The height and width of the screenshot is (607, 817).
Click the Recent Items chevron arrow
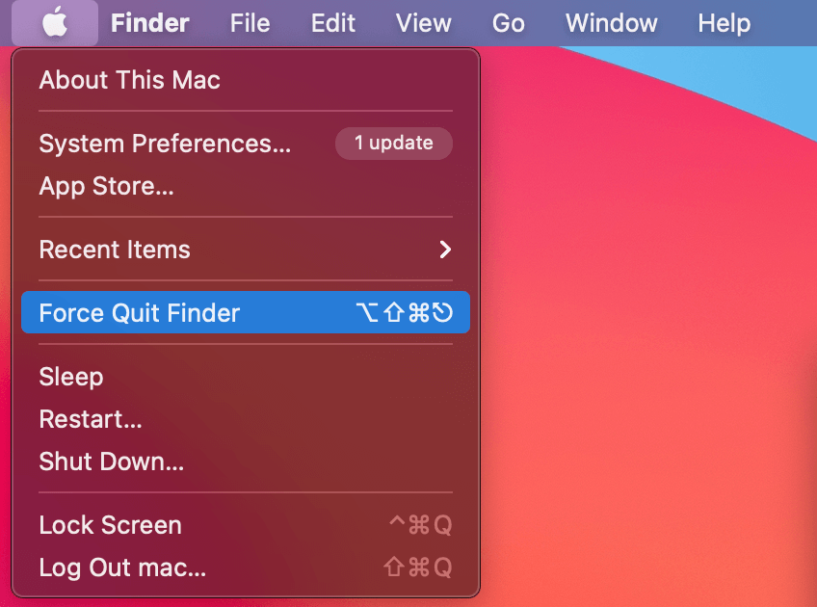tap(444, 250)
